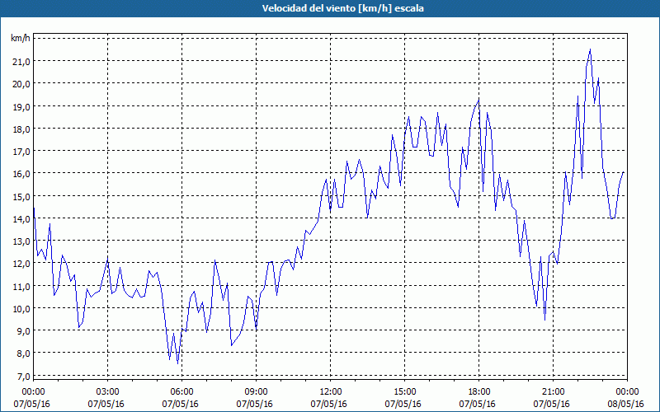The width and height of the screenshot is (660, 412).
Task: Select the 18,0 y-axis label
Action: pyautogui.click(x=21, y=129)
